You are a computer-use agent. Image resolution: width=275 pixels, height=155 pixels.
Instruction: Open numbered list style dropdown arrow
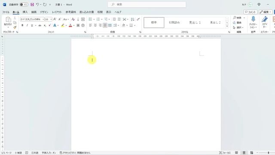tap(102, 19)
